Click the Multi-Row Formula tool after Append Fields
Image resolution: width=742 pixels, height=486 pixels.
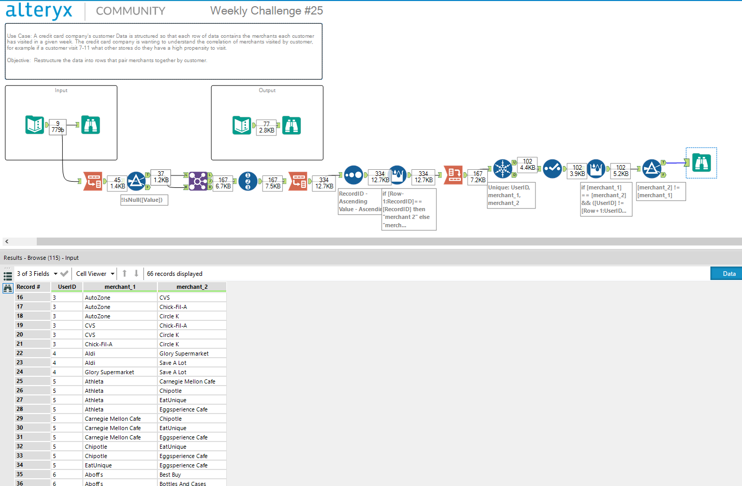click(397, 175)
